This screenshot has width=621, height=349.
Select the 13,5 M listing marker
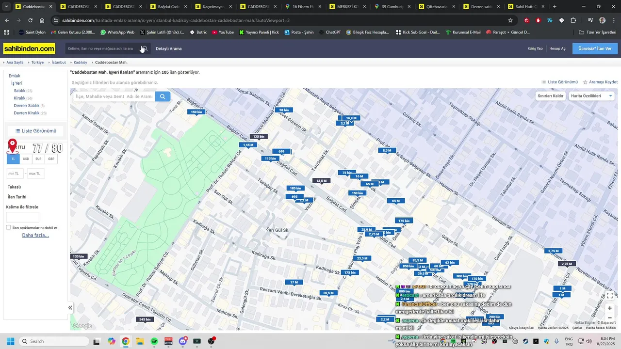321,181
